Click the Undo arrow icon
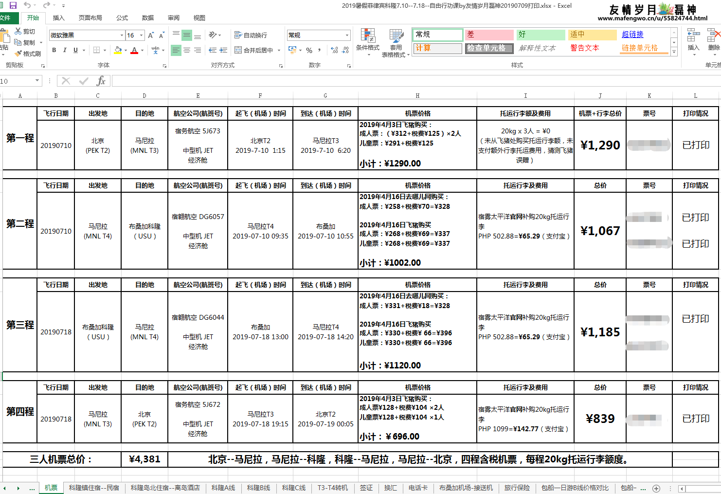721x494 pixels. (27, 5)
